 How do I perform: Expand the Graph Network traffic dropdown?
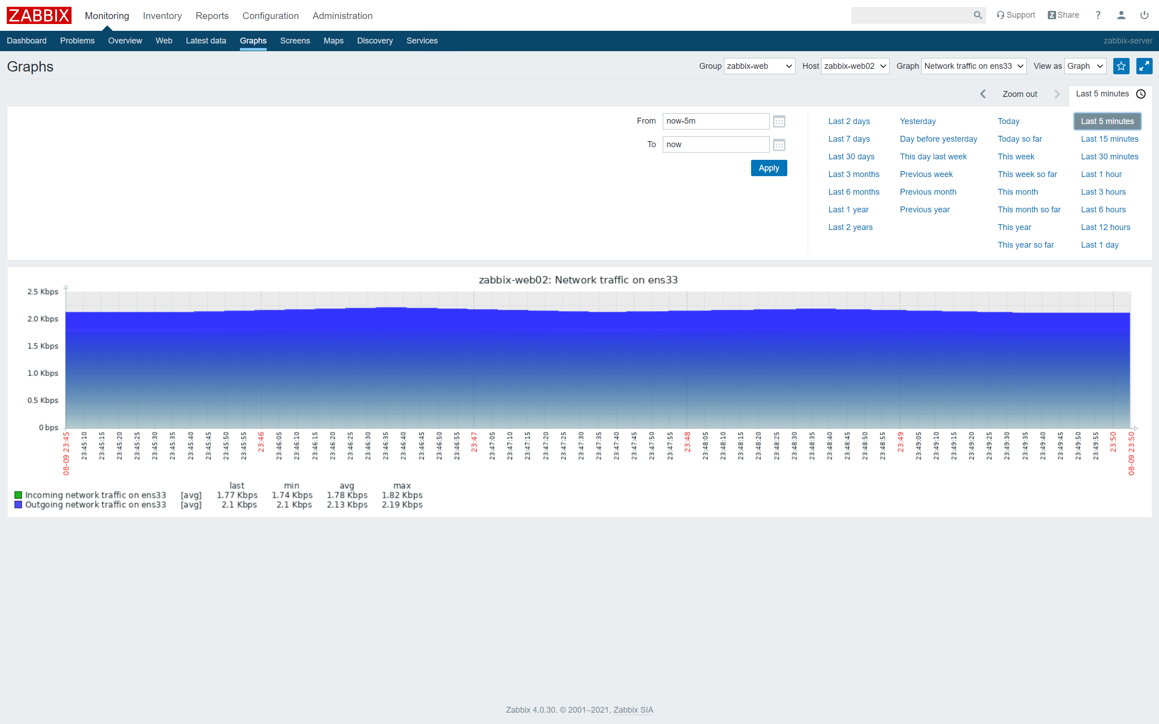pos(974,66)
